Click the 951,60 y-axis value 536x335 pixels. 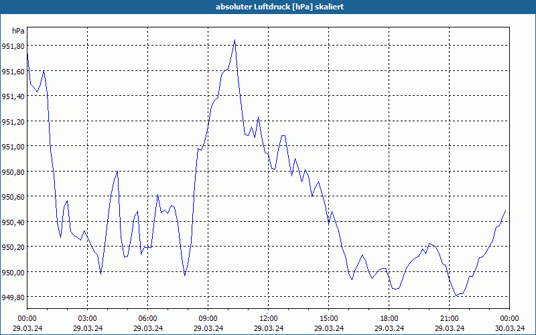pyautogui.click(x=13, y=71)
